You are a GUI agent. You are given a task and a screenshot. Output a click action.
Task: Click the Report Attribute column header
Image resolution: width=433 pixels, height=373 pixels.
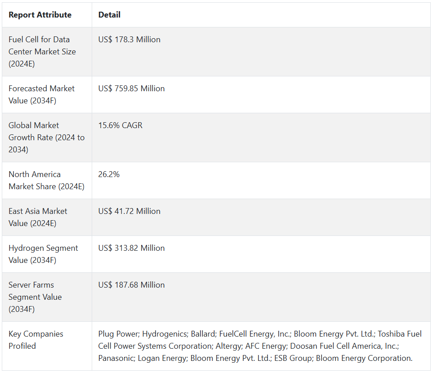click(x=40, y=15)
